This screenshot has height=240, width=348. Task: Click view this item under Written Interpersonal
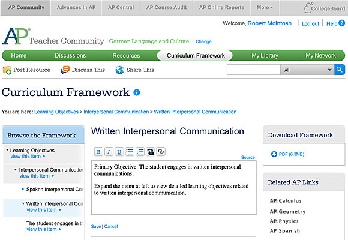tap(44, 210)
